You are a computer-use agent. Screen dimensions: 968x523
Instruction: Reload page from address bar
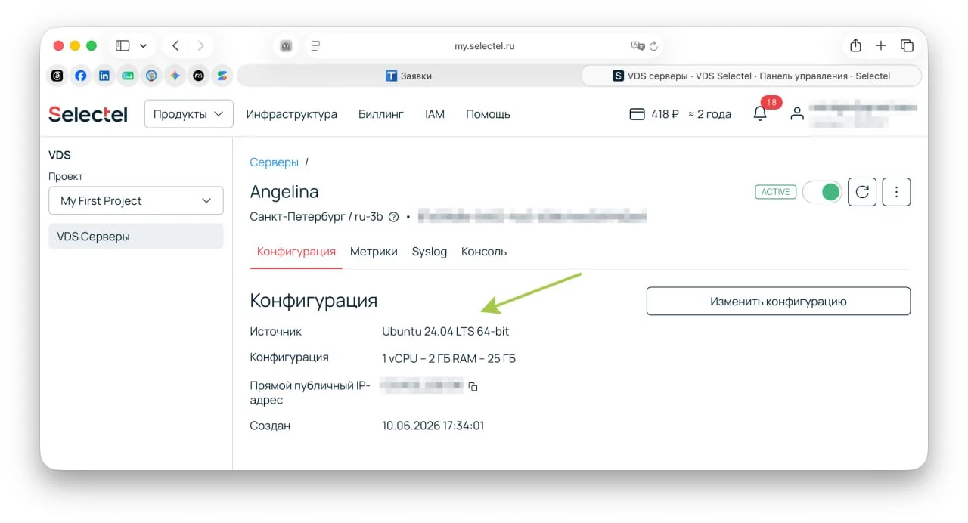pyautogui.click(x=654, y=45)
